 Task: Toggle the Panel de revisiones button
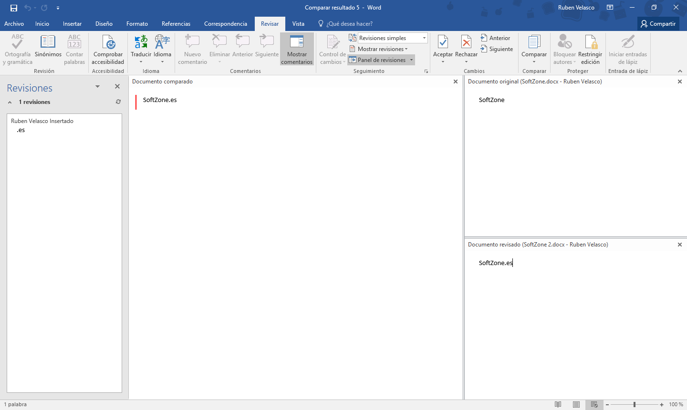click(377, 60)
